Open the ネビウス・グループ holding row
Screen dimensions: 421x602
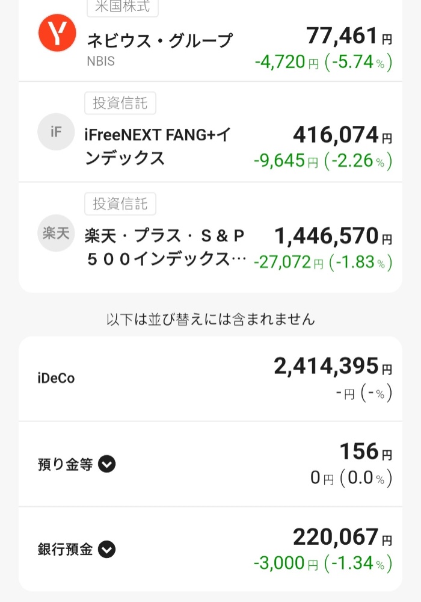[x=210, y=40]
